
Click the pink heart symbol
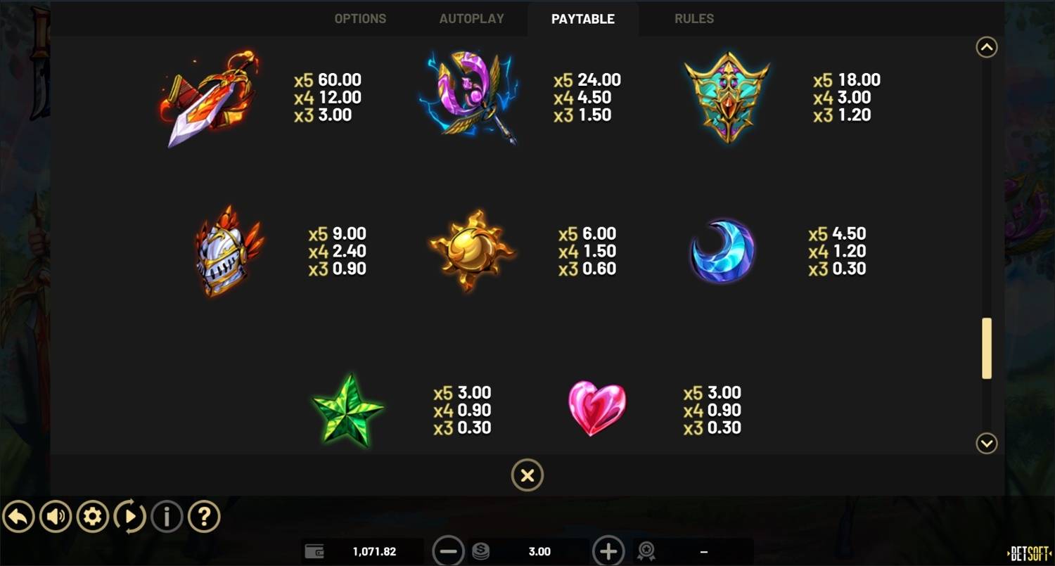(597, 408)
